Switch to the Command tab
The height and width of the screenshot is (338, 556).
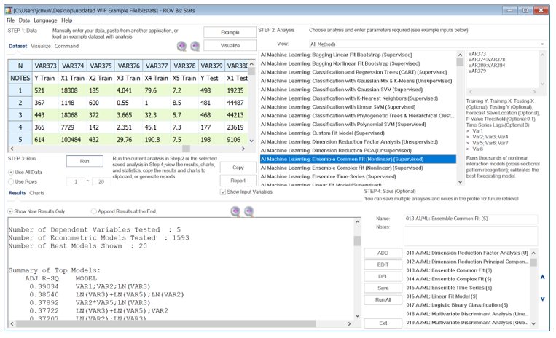pyautogui.click(x=66, y=46)
